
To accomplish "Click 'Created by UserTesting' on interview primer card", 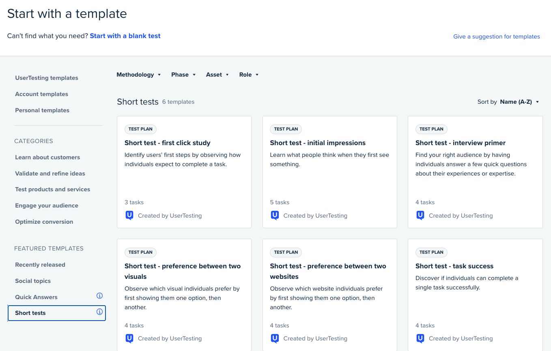I will [x=461, y=216].
